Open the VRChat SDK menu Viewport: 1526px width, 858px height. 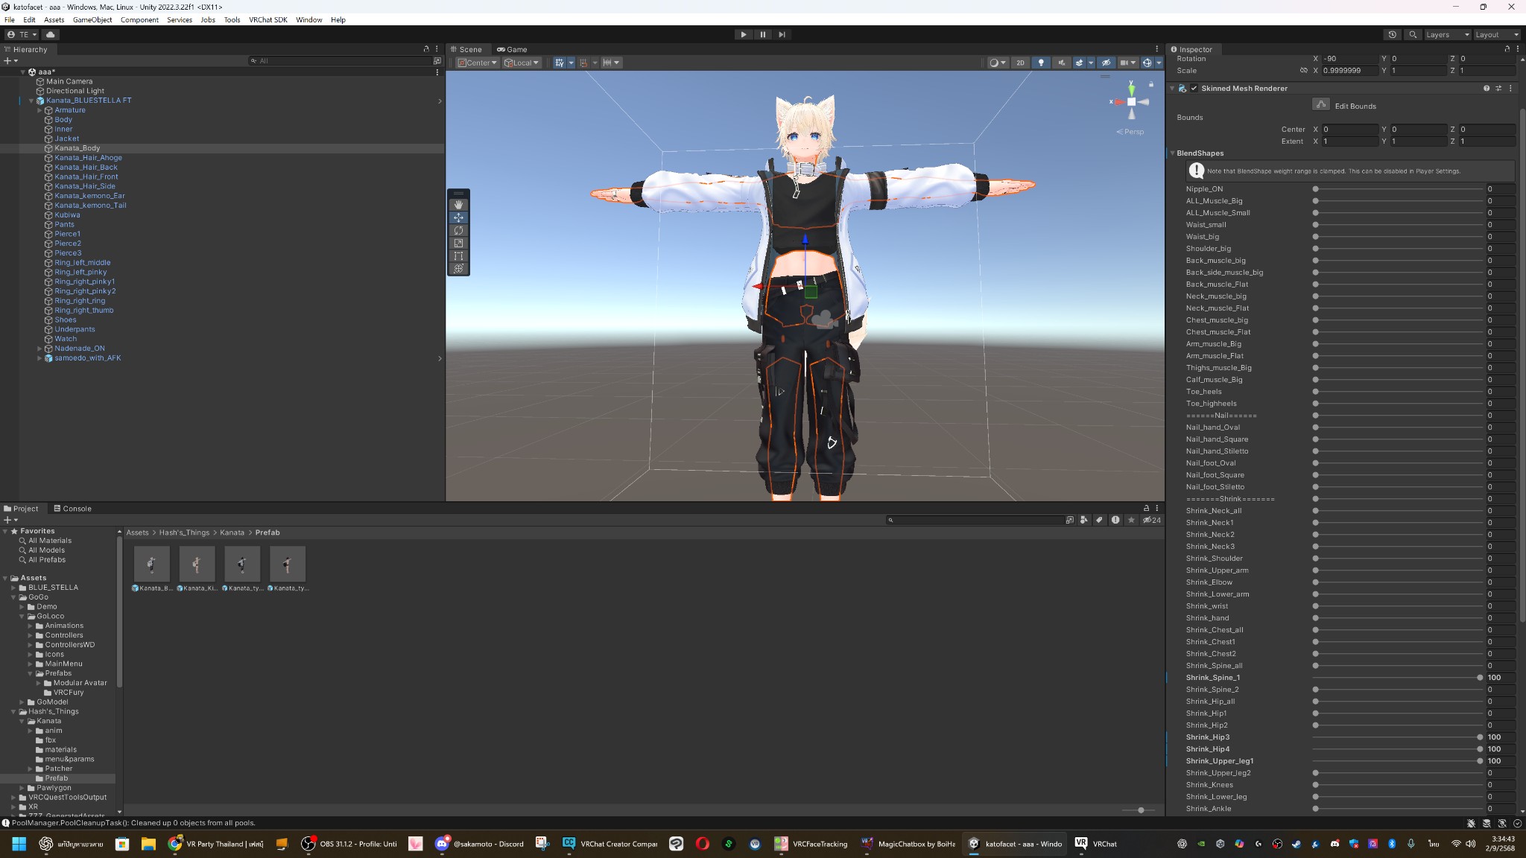tap(267, 19)
